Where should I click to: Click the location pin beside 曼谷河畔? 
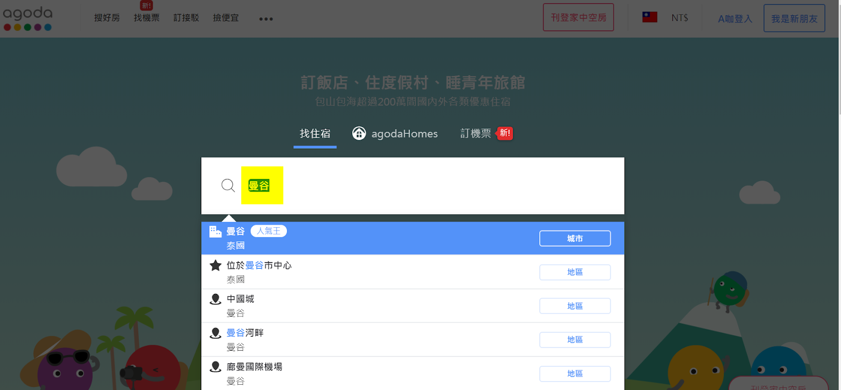tap(216, 333)
